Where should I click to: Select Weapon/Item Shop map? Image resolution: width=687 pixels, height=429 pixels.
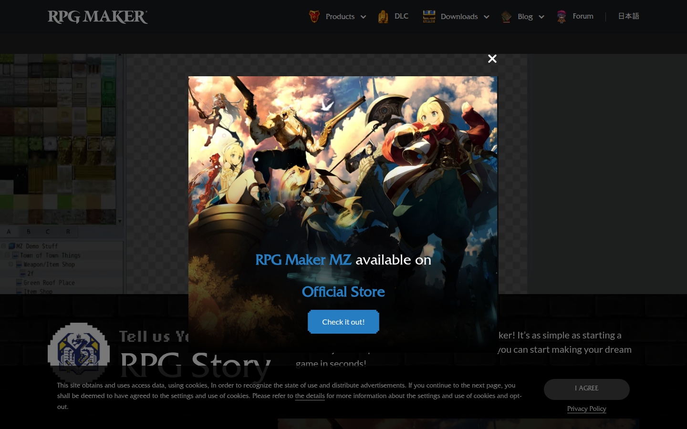point(49,265)
